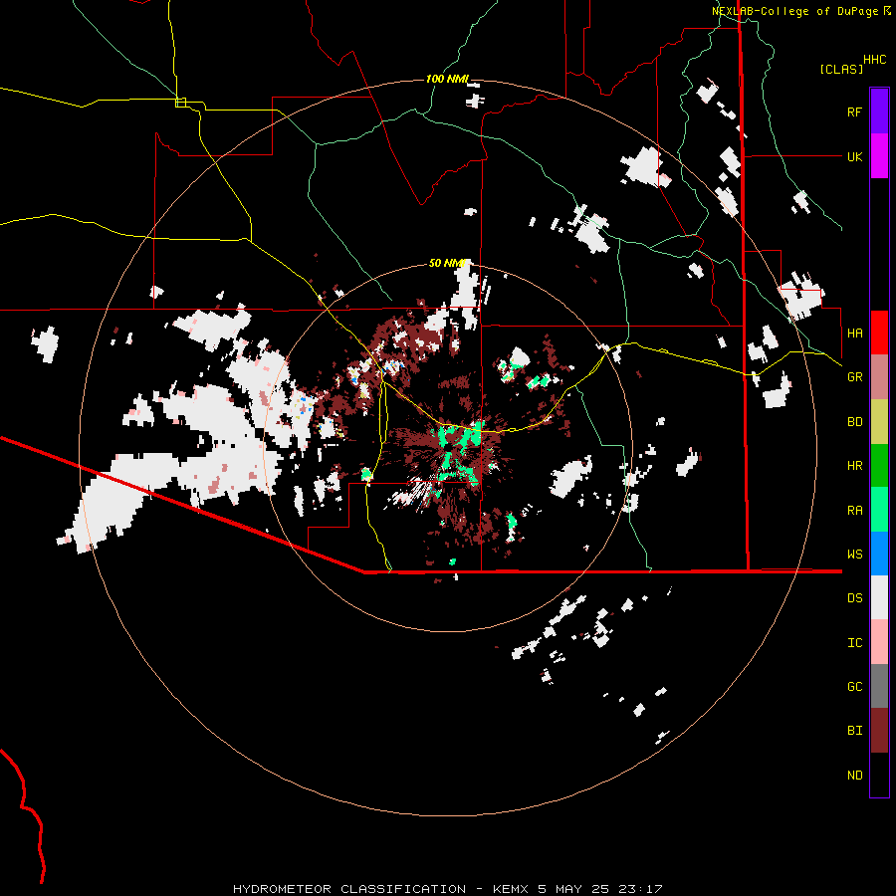This screenshot has height=896, width=896.
Task: Click the BI legend label
Action: click(854, 731)
